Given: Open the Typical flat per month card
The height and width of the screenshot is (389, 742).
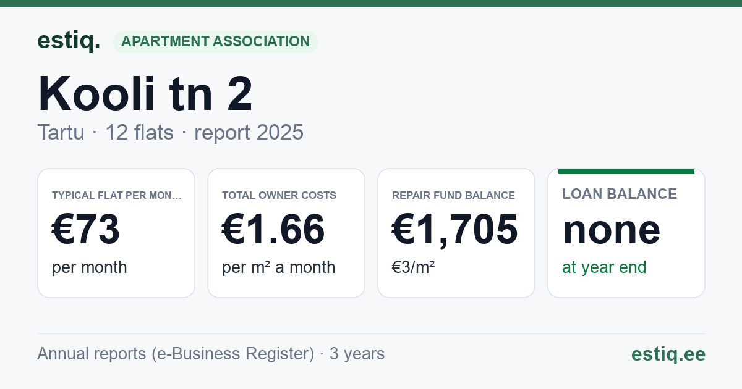Looking at the screenshot, I should [116, 233].
